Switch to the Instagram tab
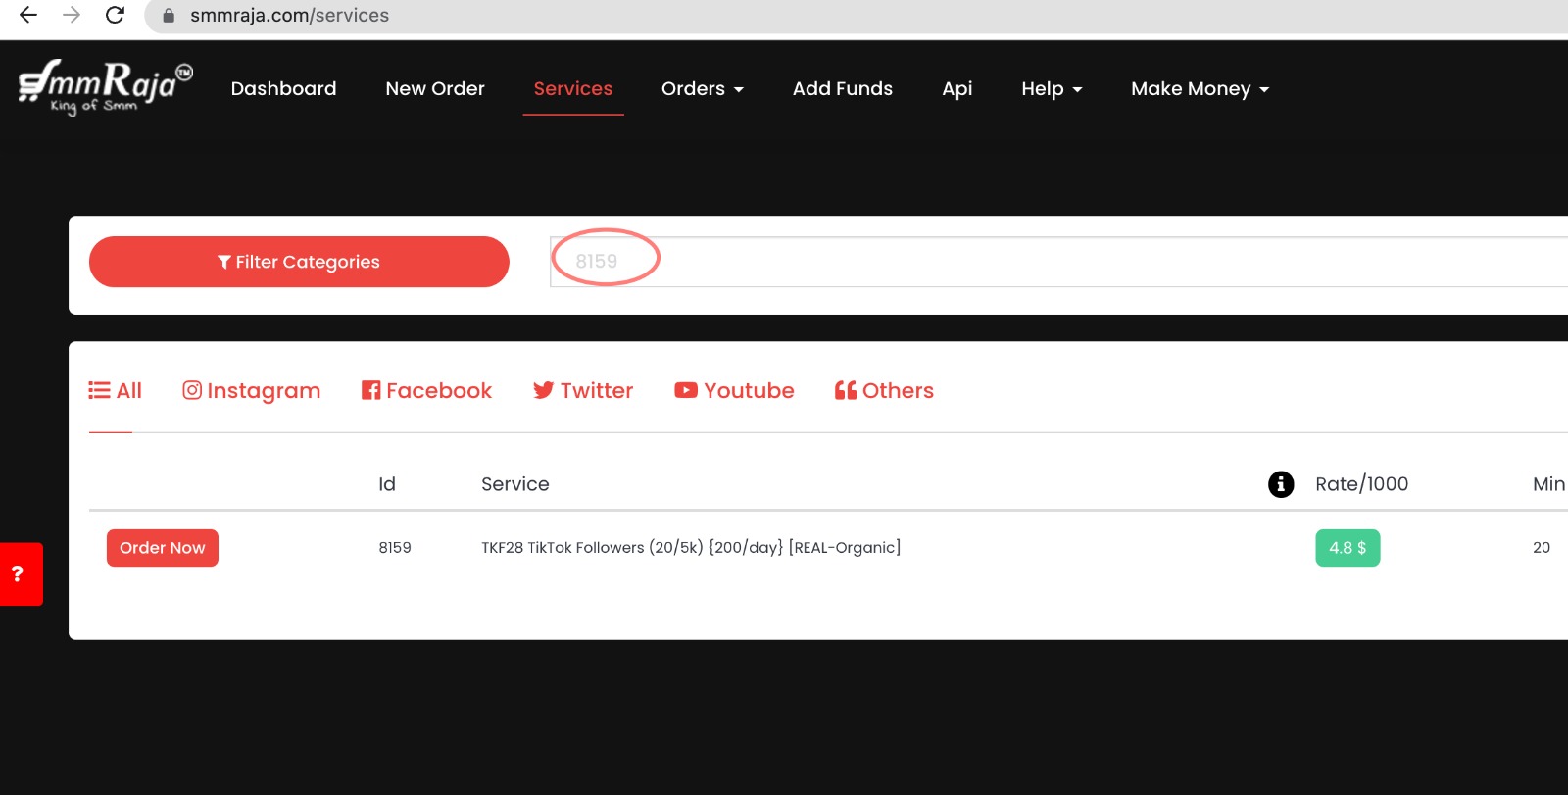Screen dimensions: 1568x795 (x=252, y=390)
